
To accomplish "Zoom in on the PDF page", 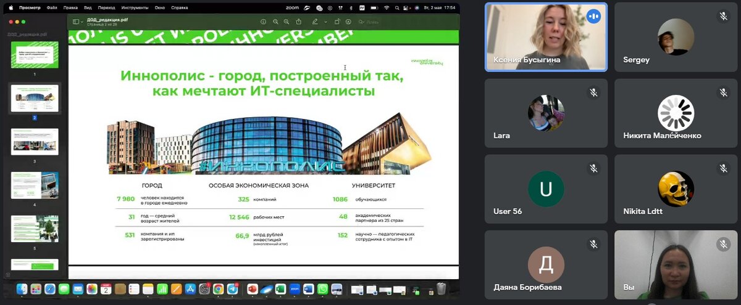I will pos(287,22).
